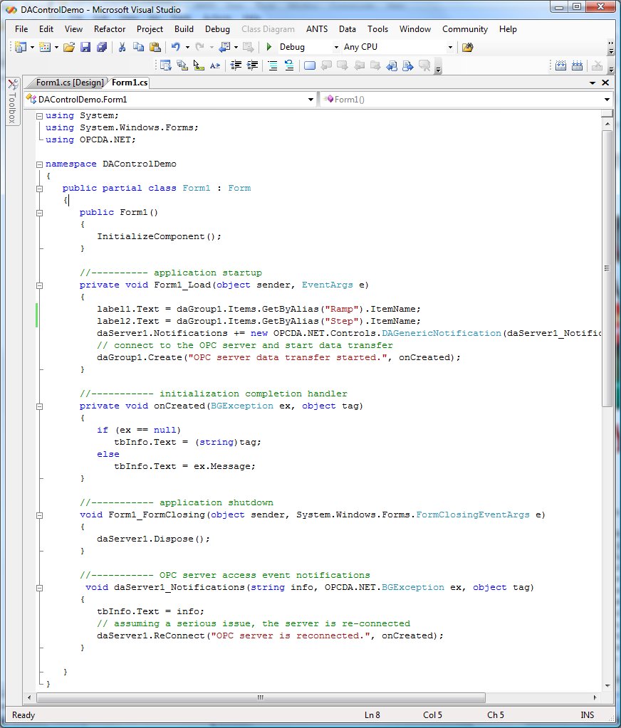Open the Community menu
Viewport: 621px width, 728px height.
pos(465,28)
